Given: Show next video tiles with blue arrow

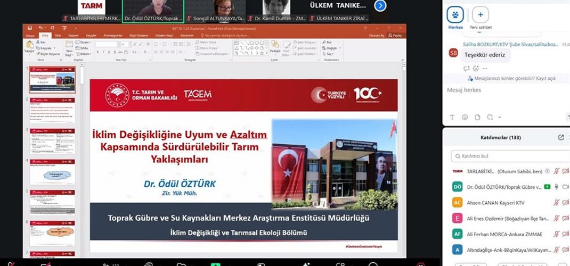Looking at the screenshot, I should click(x=380, y=6).
